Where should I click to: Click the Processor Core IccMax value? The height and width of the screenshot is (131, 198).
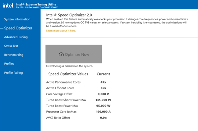(x=103, y=112)
